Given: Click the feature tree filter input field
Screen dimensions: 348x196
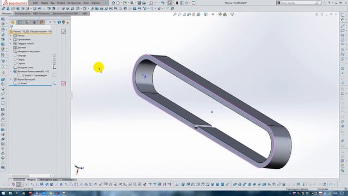Looking at the screenshot, I should 33,27.
